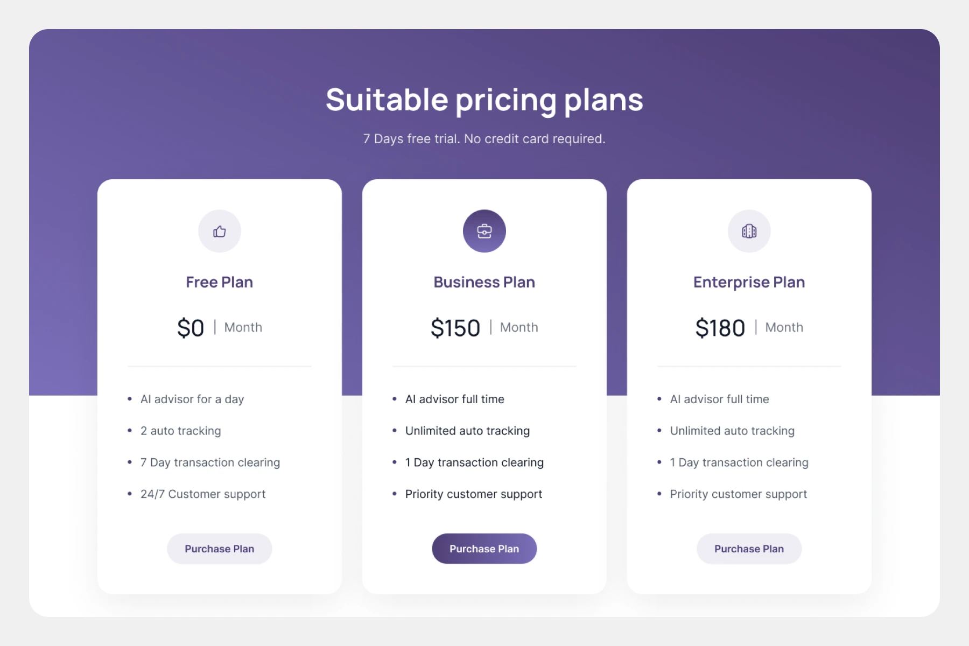Click the $0 price on Free Plan
This screenshot has width=969, height=646.
pos(191,328)
